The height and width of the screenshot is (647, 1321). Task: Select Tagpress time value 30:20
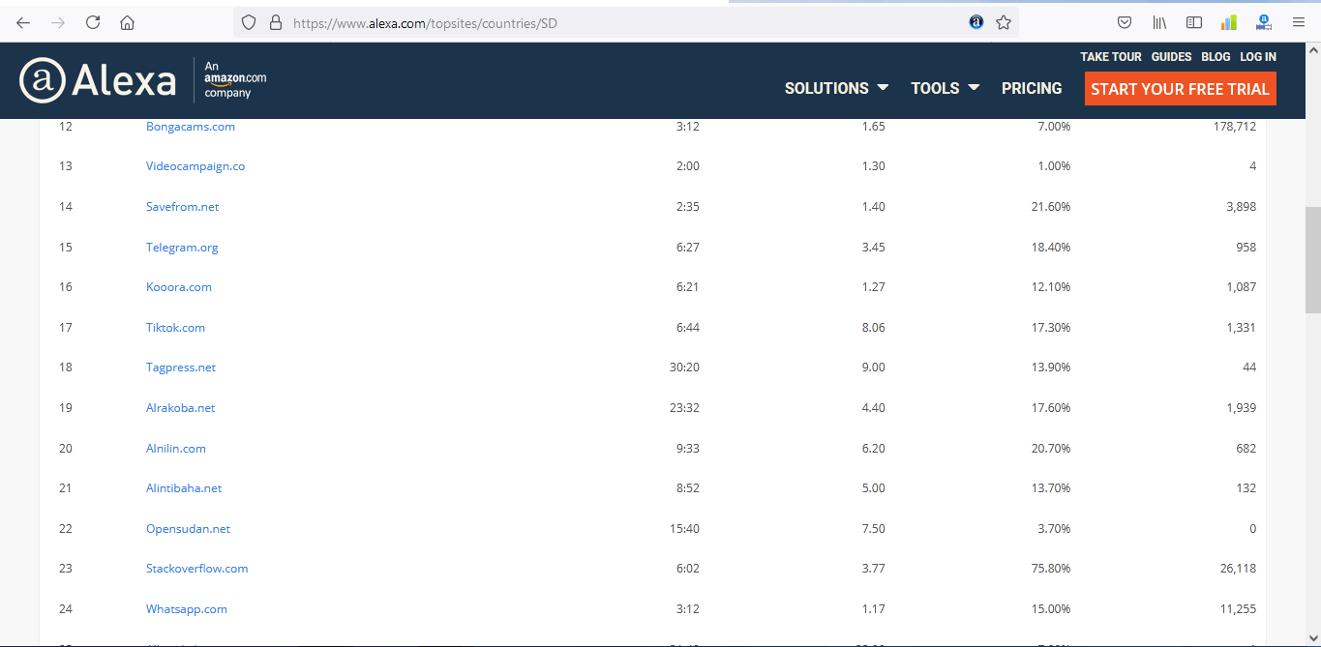[684, 368]
